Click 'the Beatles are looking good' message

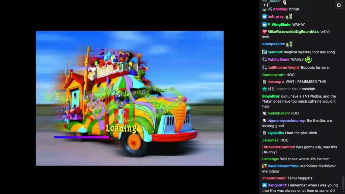coord(297,123)
